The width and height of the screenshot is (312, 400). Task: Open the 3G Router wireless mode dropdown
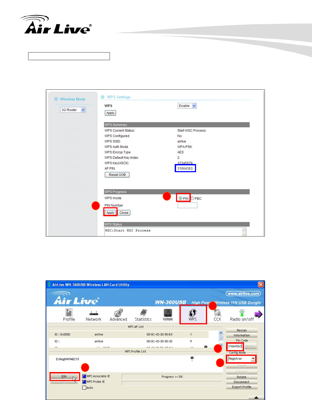point(73,110)
